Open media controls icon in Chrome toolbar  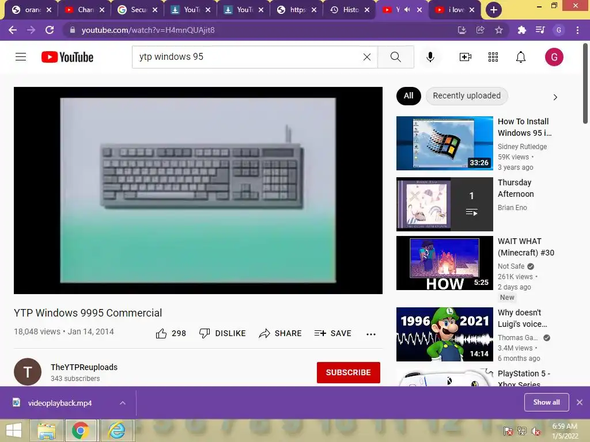click(540, 30)
